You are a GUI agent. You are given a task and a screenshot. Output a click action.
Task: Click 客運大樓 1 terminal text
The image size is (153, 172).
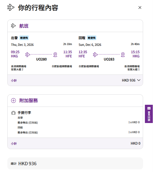pyautogui.click(x=133, y=69)
